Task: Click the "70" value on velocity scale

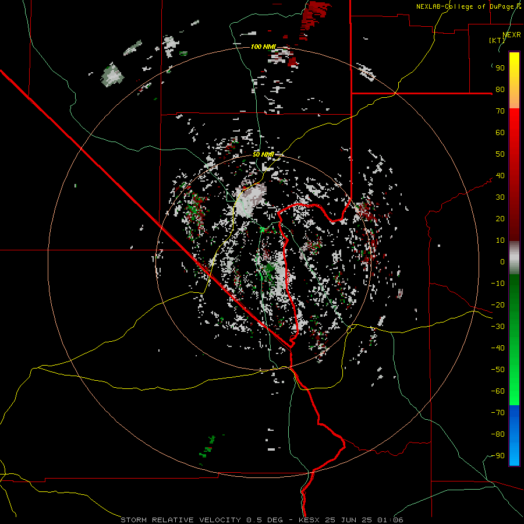Action: pos(500,111)
